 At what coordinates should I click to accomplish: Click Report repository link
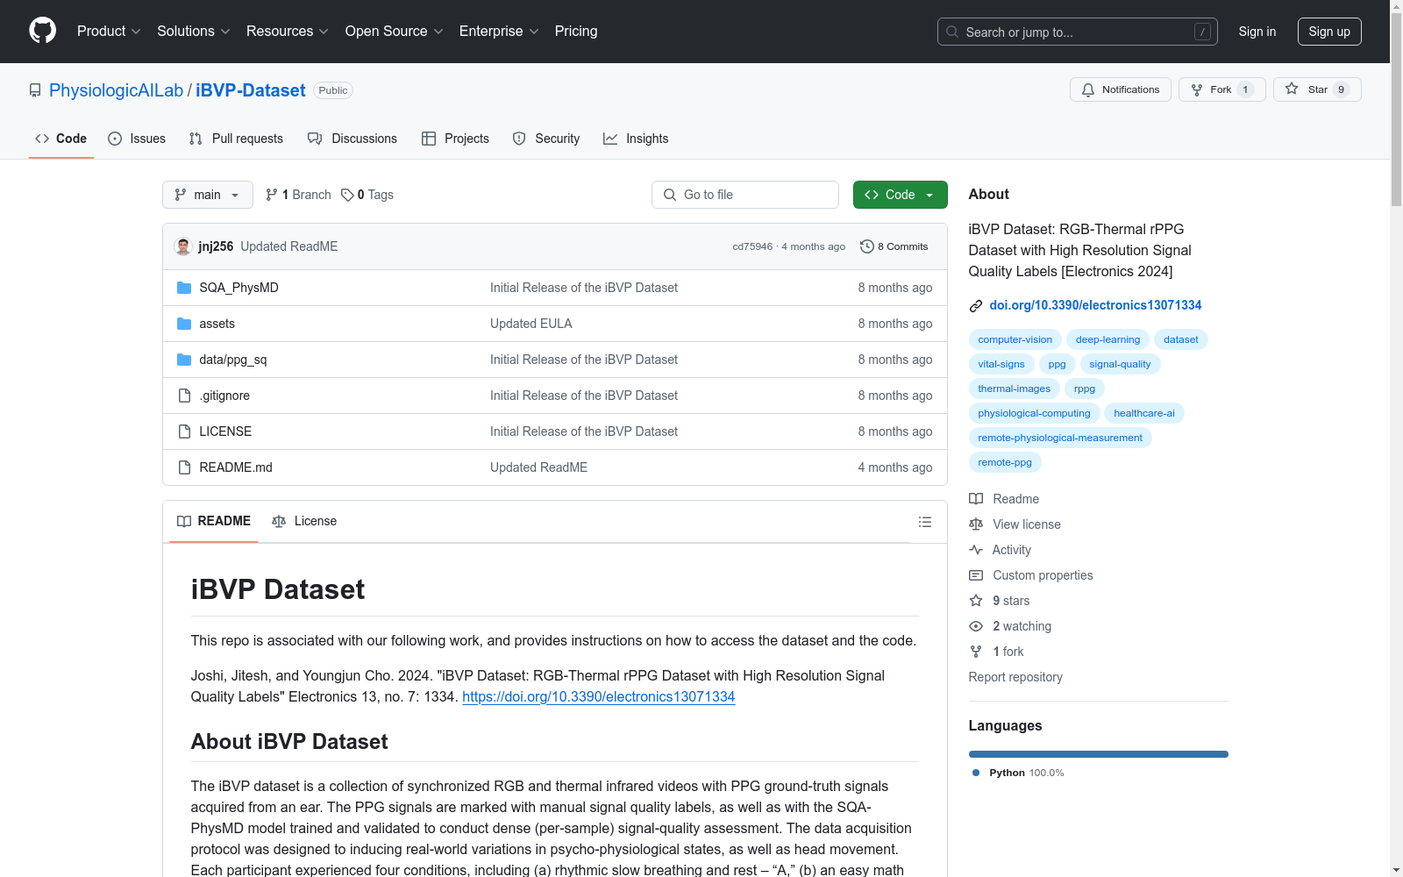[1015, 677]
